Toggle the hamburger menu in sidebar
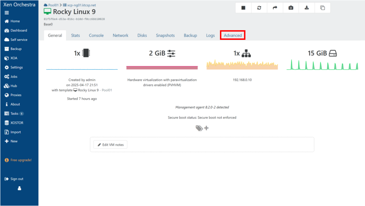Image resolution: width=365 pixels, height=206 pixels. click(7, 12)
